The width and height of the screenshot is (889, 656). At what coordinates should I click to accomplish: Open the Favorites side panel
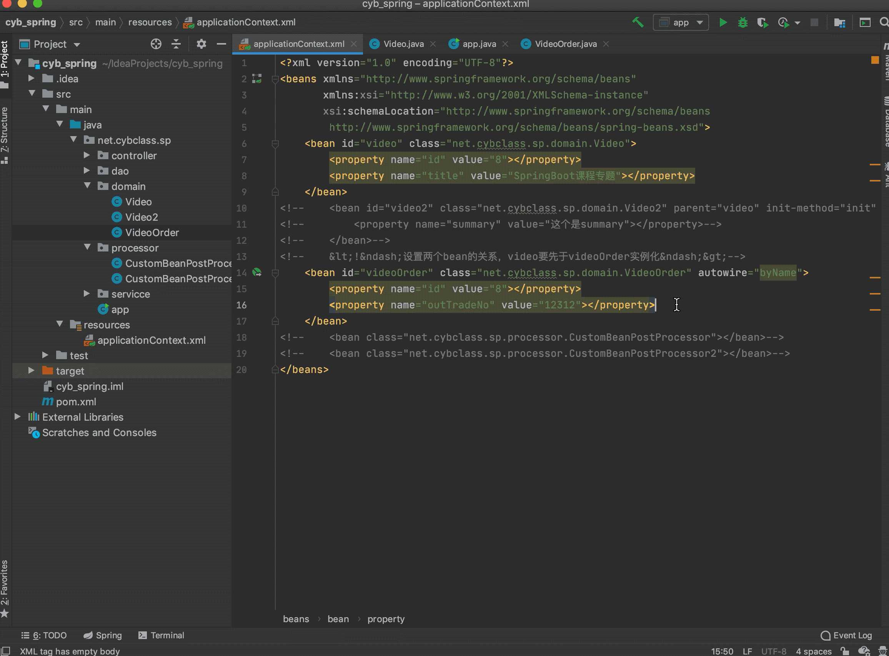click(x=4, y=588)
